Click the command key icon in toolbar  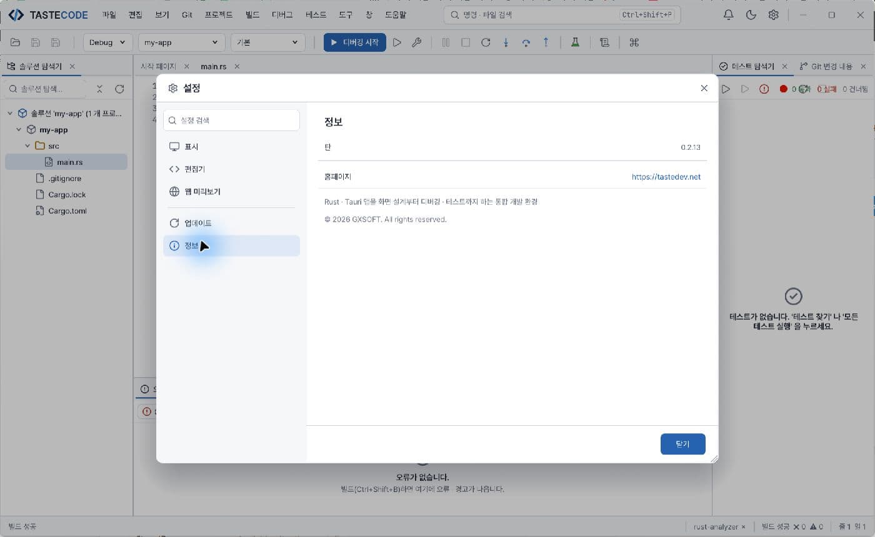point(634,42)
